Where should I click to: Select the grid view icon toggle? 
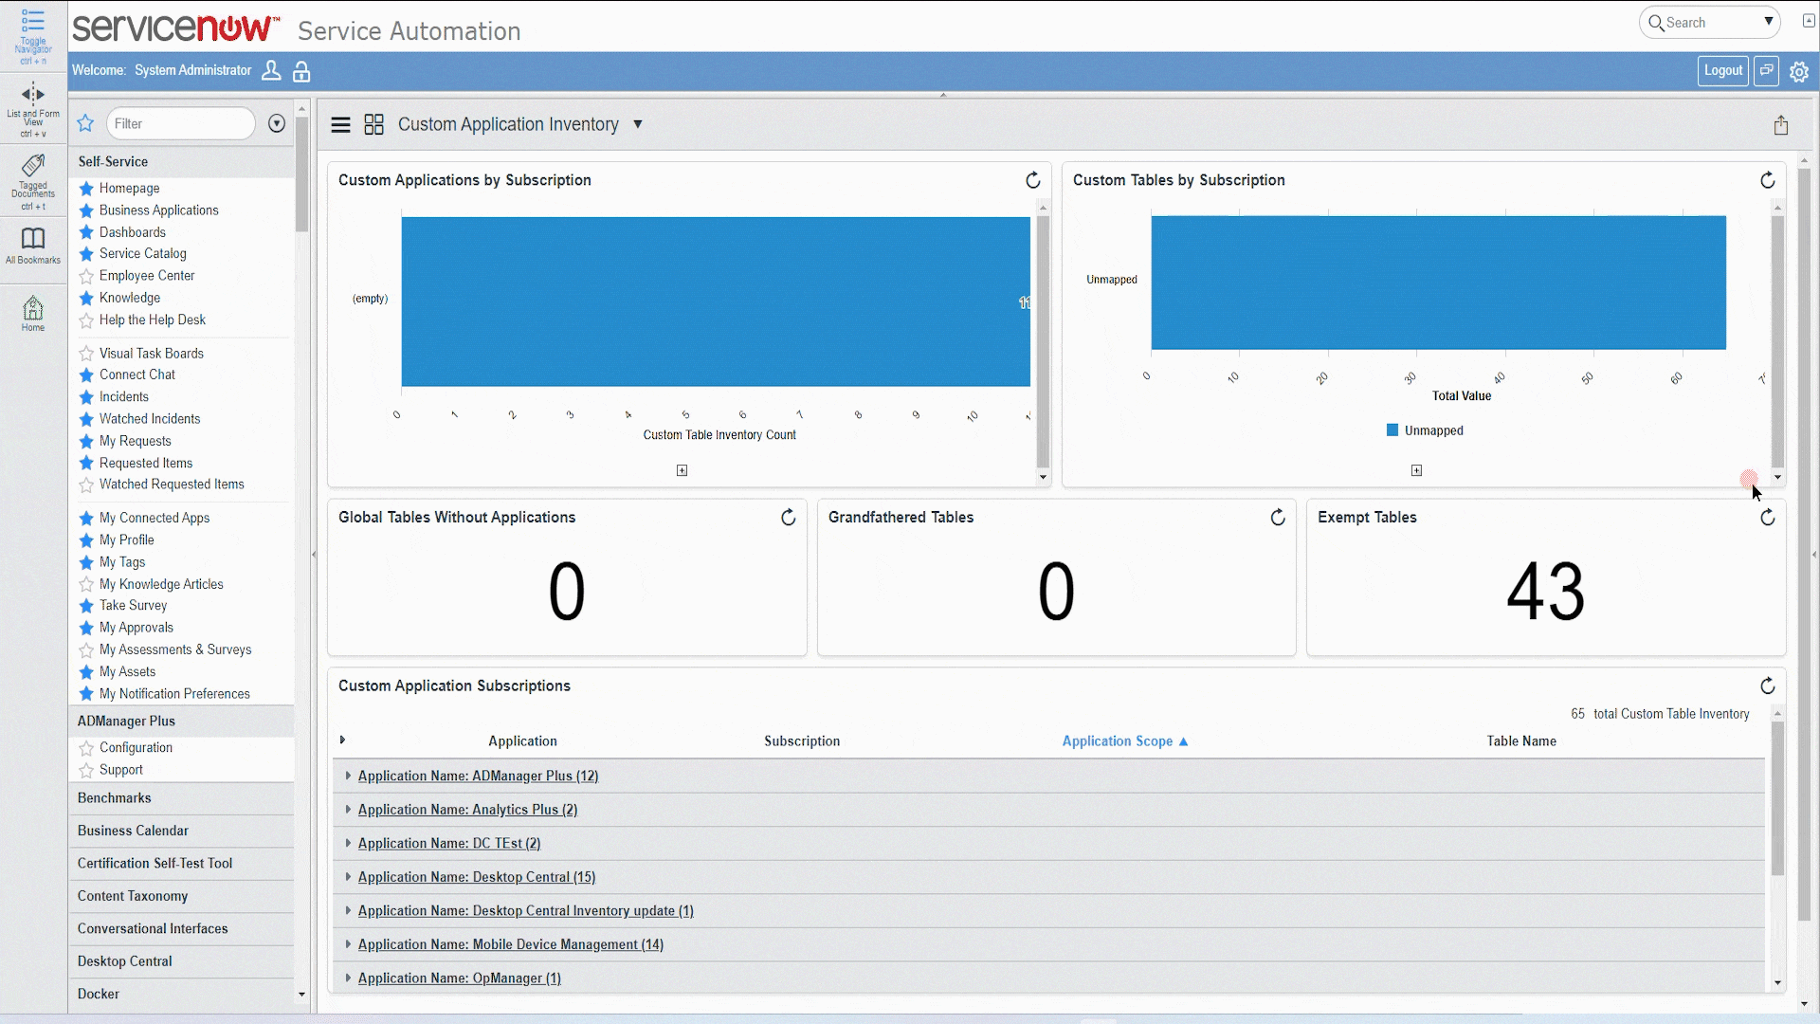pos(373,124)
